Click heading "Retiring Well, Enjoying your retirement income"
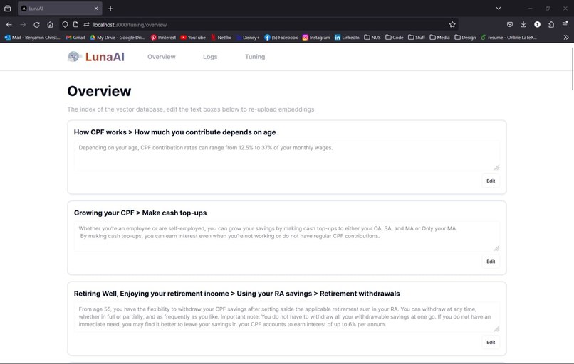Screen dimensions: 574x364 coord(154,294)
